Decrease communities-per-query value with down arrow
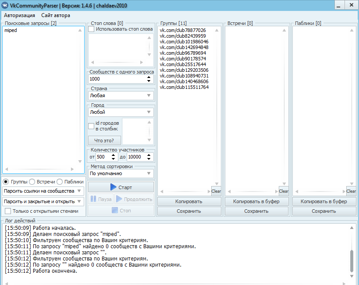 (149, 81)
